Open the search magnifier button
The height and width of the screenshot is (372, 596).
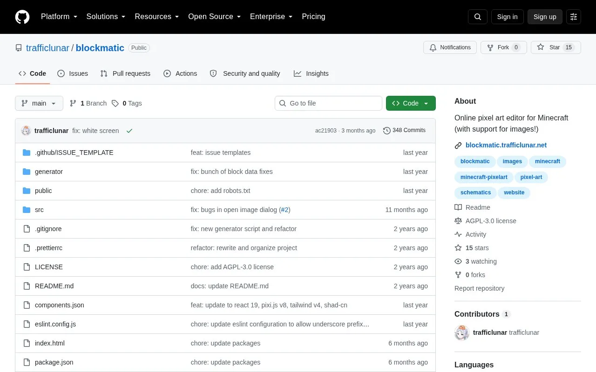coord(478,17)
